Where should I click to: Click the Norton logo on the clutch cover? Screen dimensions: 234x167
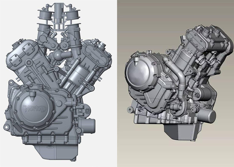point(34,108)
